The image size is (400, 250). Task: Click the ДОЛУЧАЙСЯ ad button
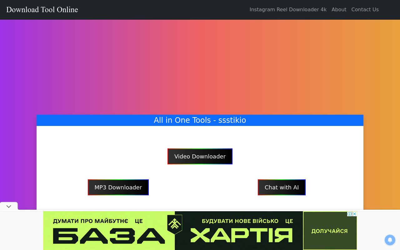(330, 231)
